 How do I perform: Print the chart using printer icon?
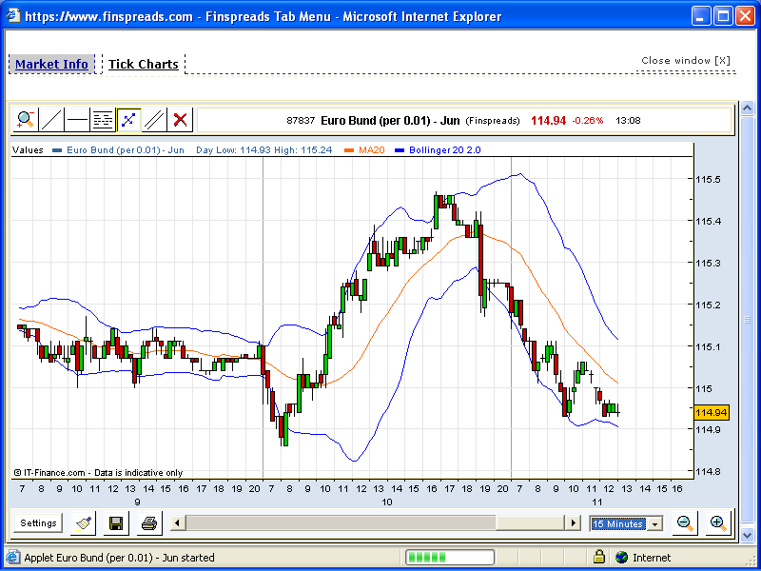click(x=148, y=522)
